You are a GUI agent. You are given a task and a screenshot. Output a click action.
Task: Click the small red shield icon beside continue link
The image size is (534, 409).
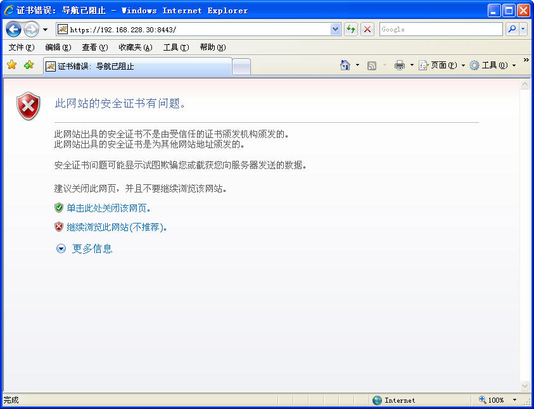click(x=59, y=227)
